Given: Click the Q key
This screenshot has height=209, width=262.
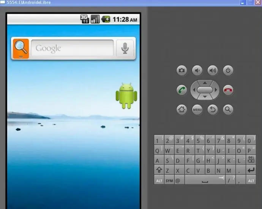Looking at the screenshot, I should [159, 150].
